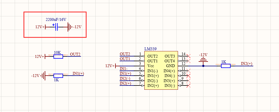Click the 1K label above the IN2(+) resistor

(x=224, y=62)
